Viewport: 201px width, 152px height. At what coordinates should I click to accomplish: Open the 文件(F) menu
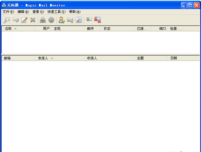pyautogui.click(x=8, y=12)
